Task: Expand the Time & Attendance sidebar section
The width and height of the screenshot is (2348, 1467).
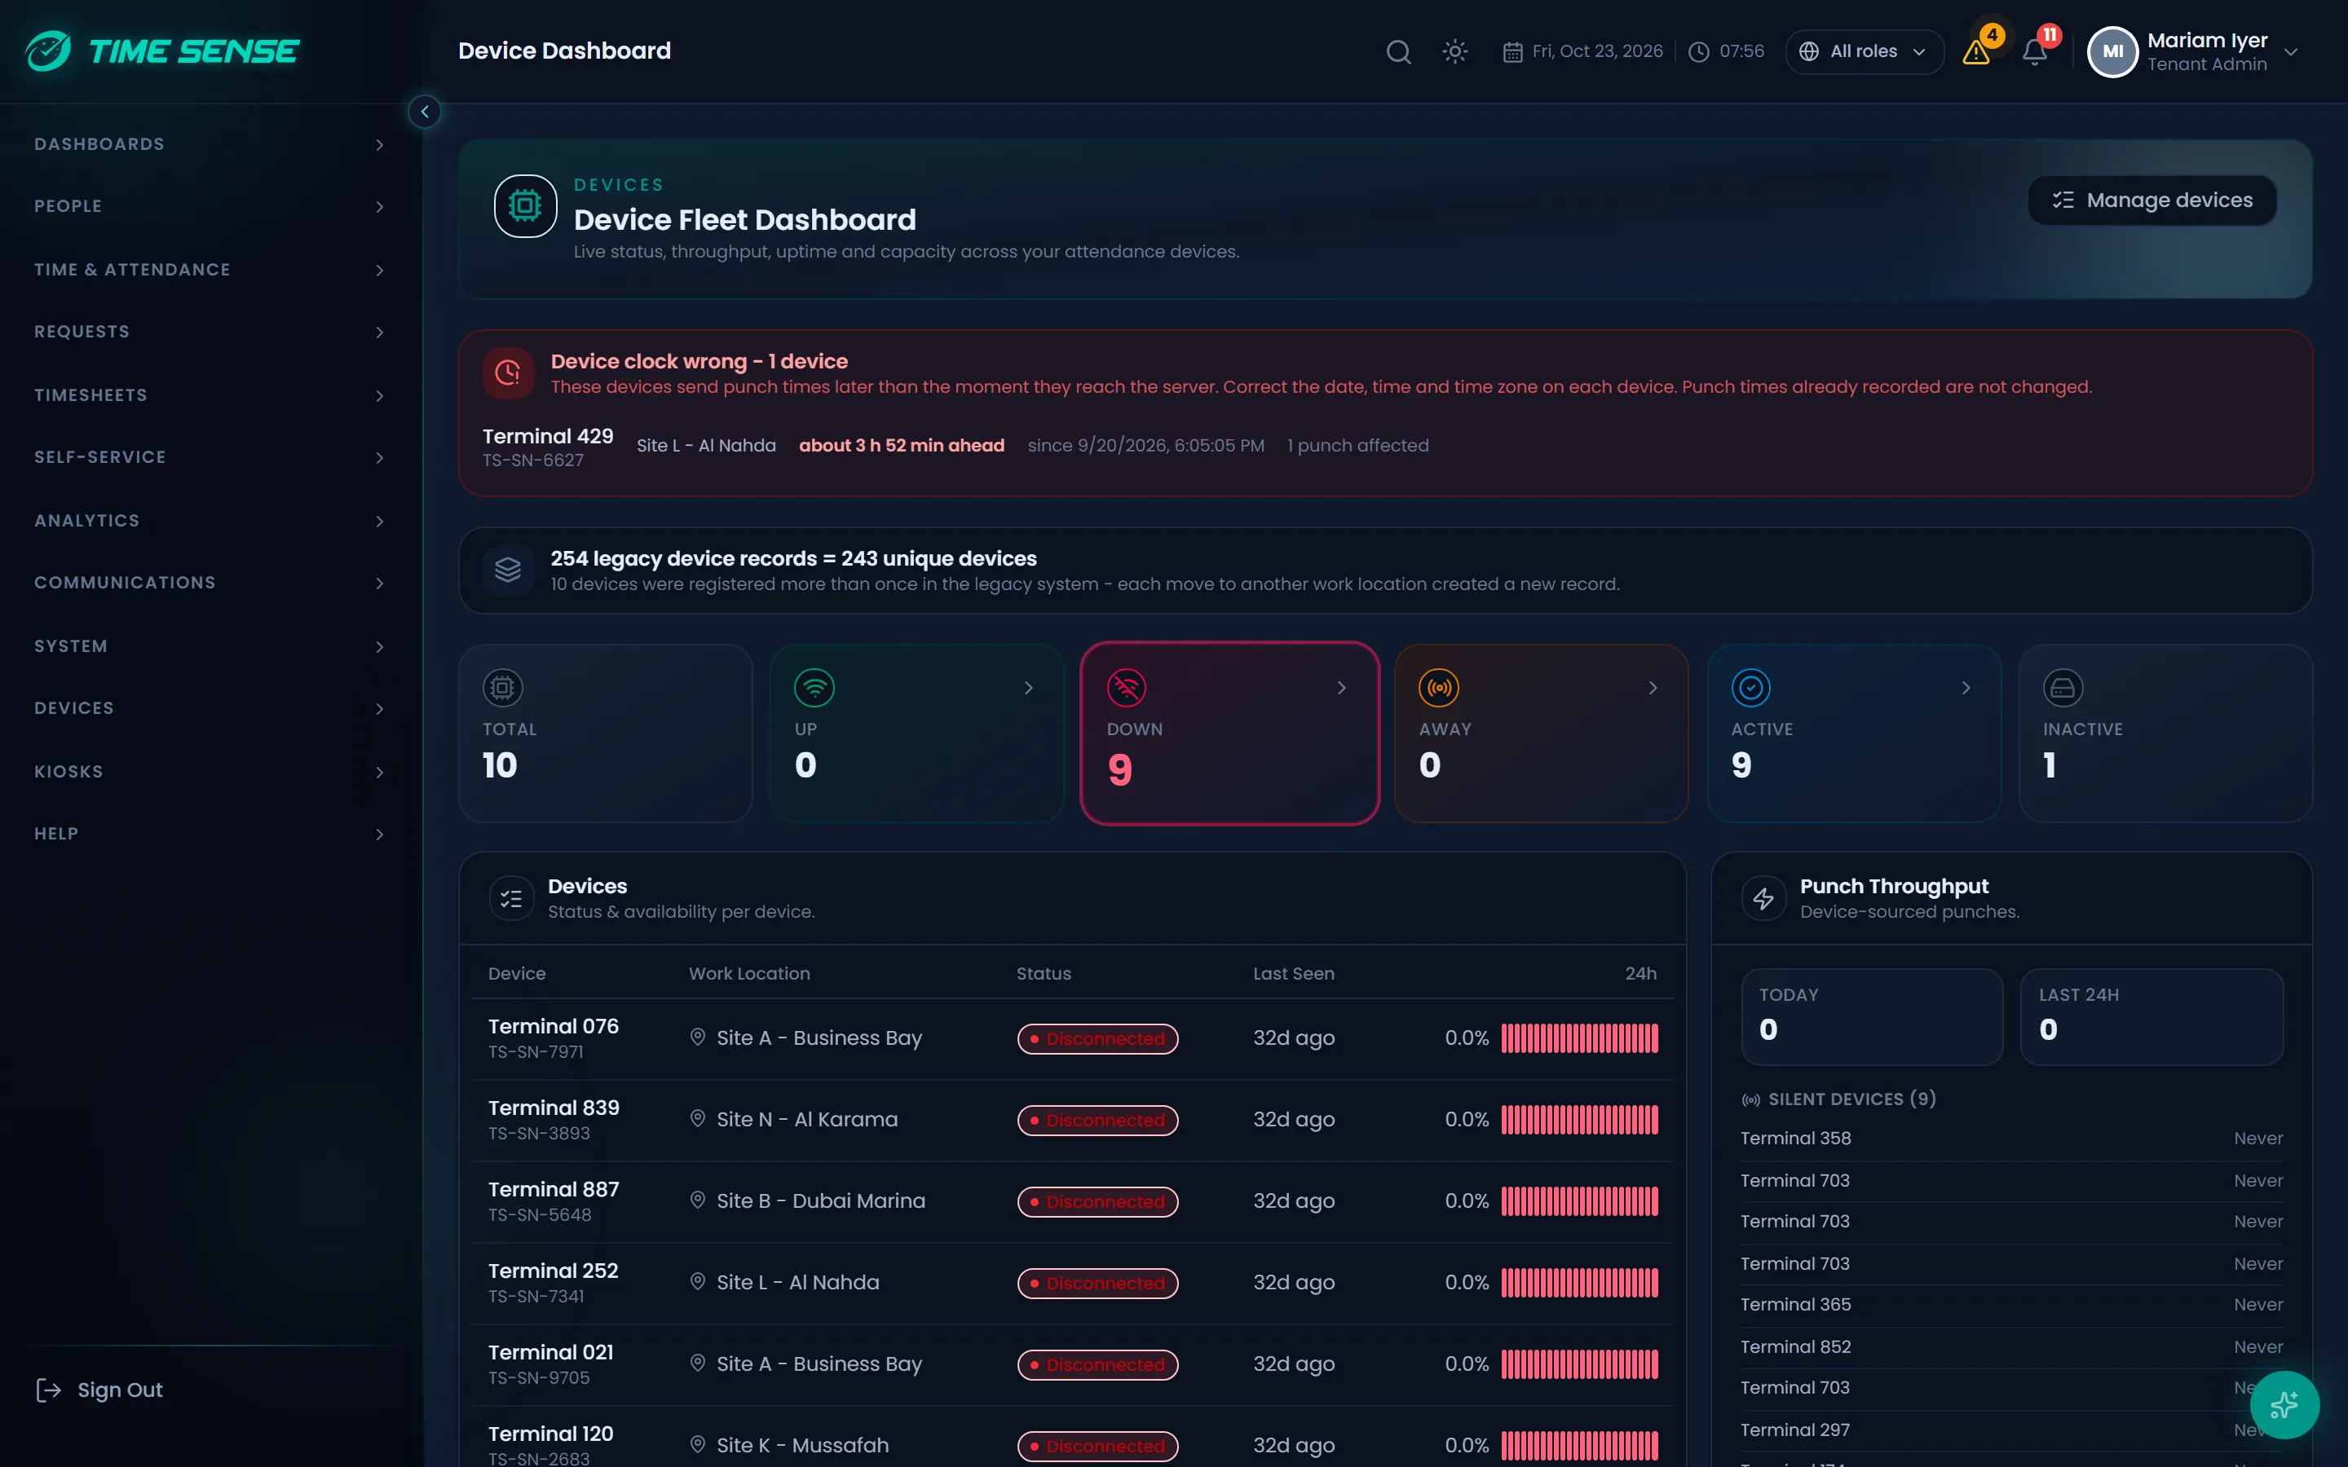Action: (x=210, y=270)
